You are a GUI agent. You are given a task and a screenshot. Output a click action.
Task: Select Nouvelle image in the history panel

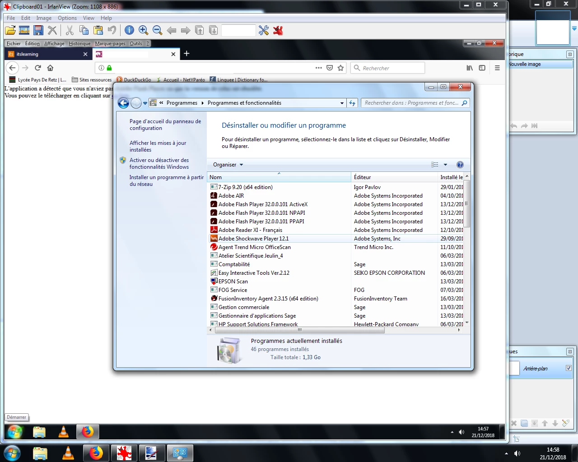[x=541, y=64]
